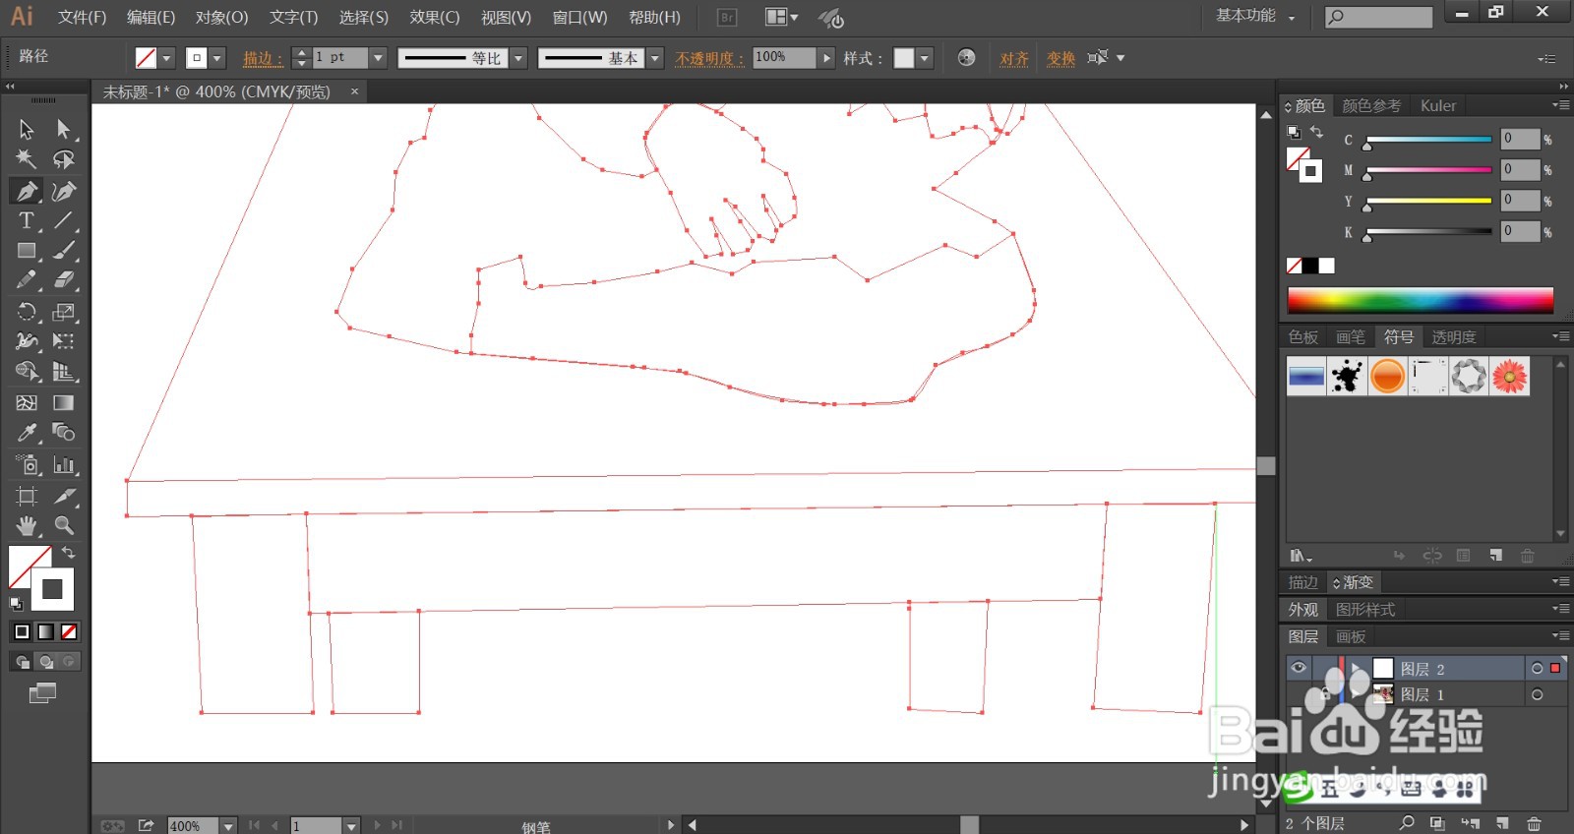Select the Shape Builder tool
The image size is (1574, 834).
[x=27, y=372]
